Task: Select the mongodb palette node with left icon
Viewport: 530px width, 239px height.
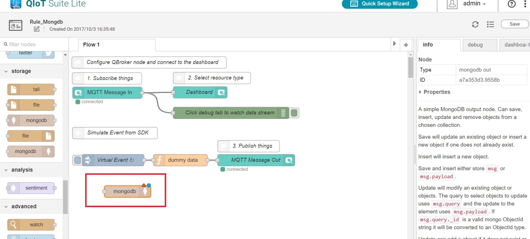Action: pos(31,120)
